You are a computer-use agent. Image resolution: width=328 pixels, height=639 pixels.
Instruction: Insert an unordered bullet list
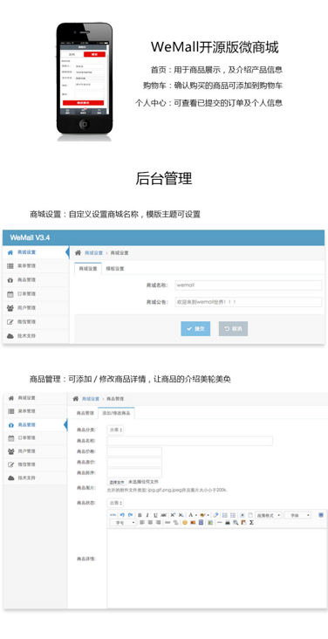233,515
